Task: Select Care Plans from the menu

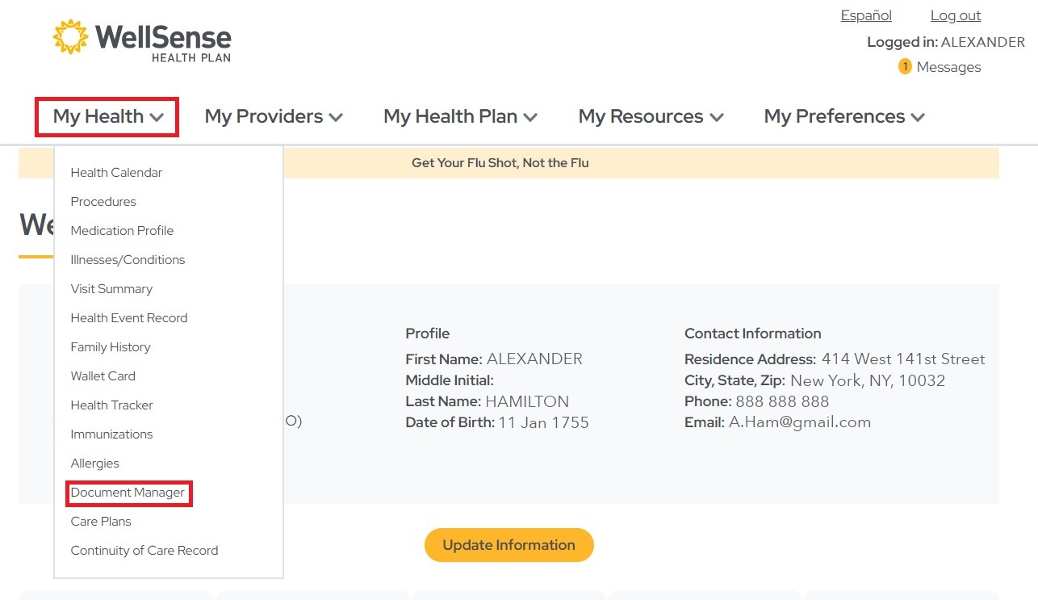Action: (x=100, y=521)
